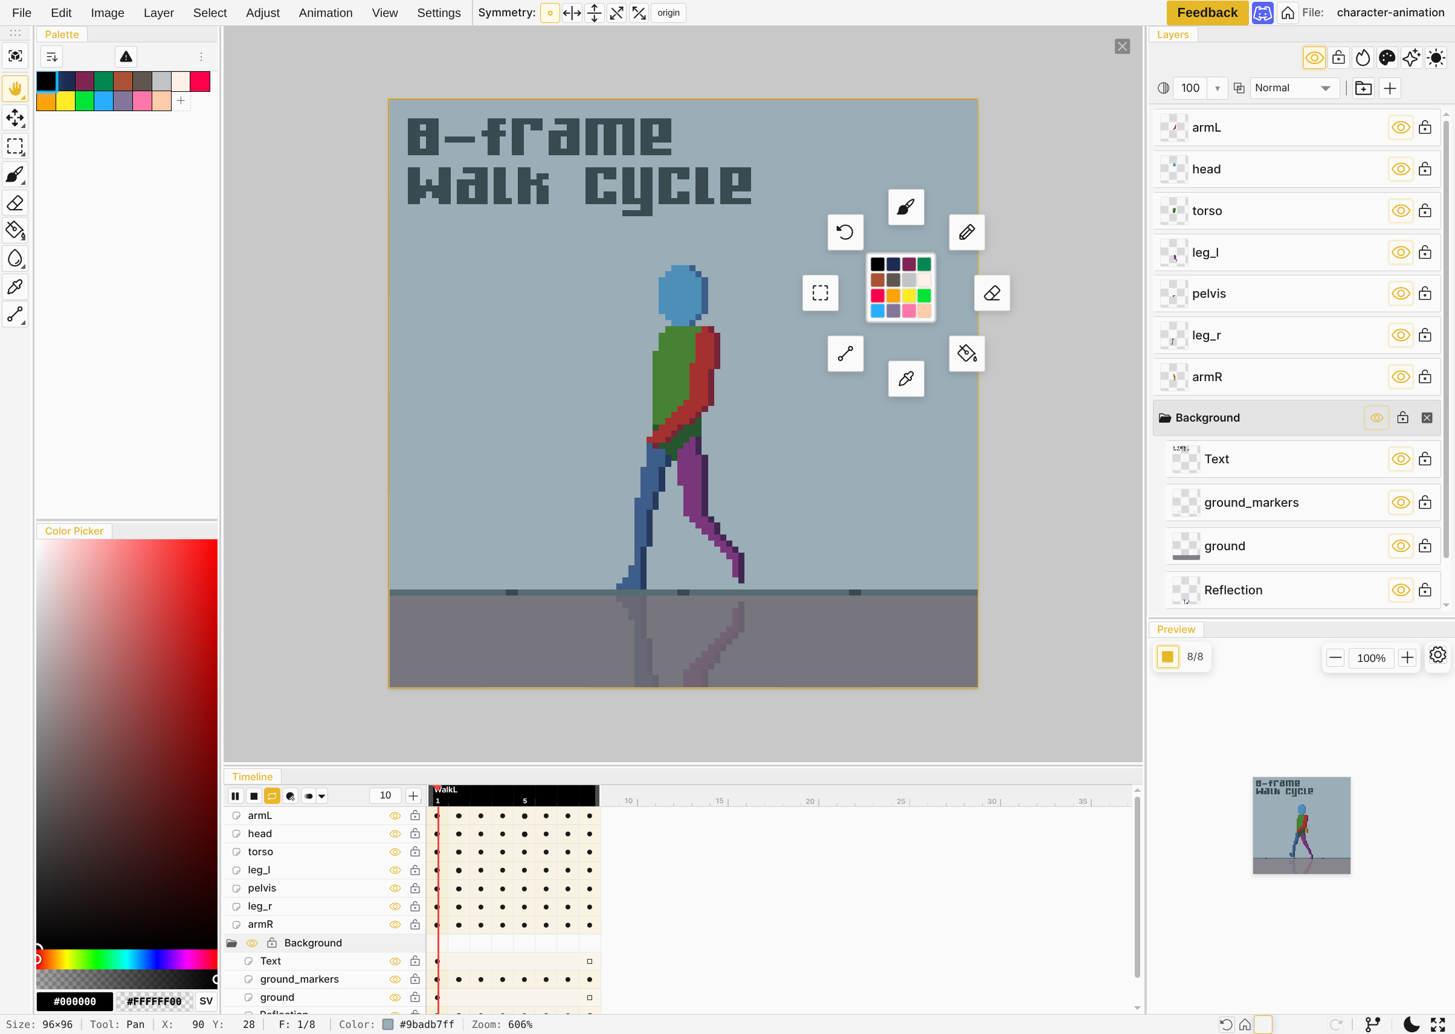
Task: Click the SV color mode button
Action: [206, 1001]
